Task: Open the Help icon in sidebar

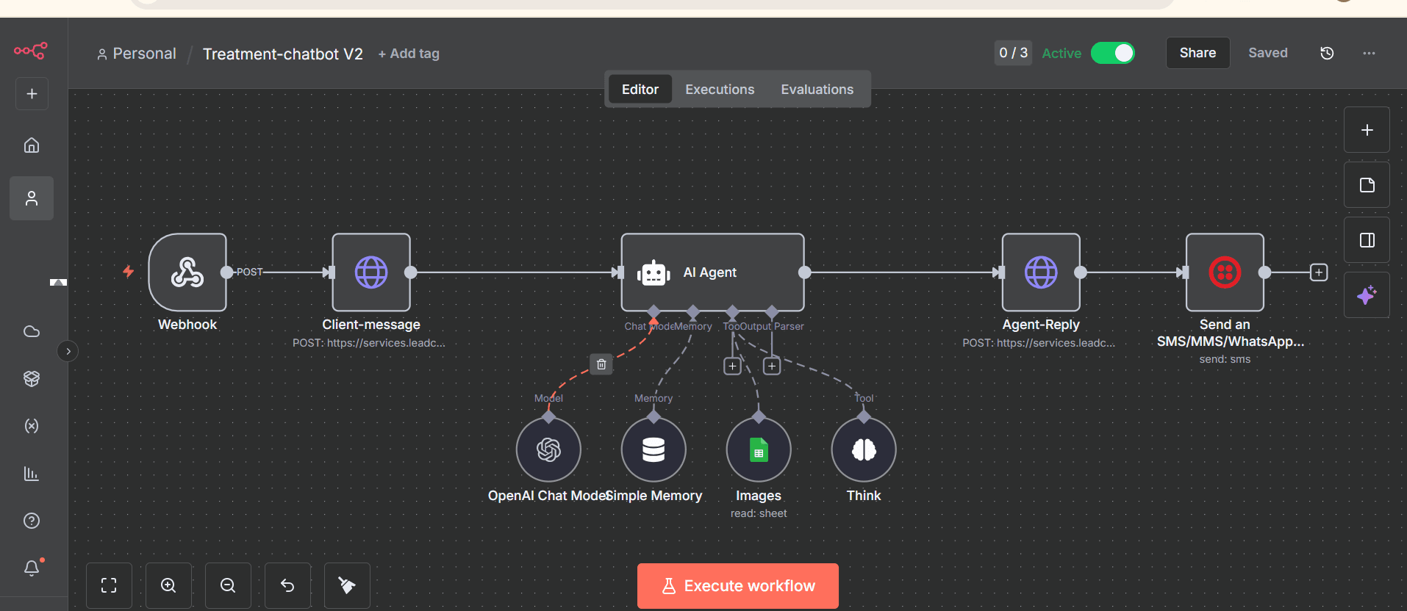Action: [x=32, y=521]
